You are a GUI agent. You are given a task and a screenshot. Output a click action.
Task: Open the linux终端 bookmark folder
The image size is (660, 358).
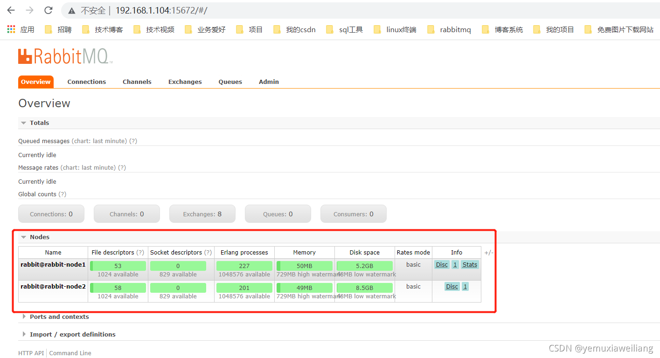coord(395,29)
